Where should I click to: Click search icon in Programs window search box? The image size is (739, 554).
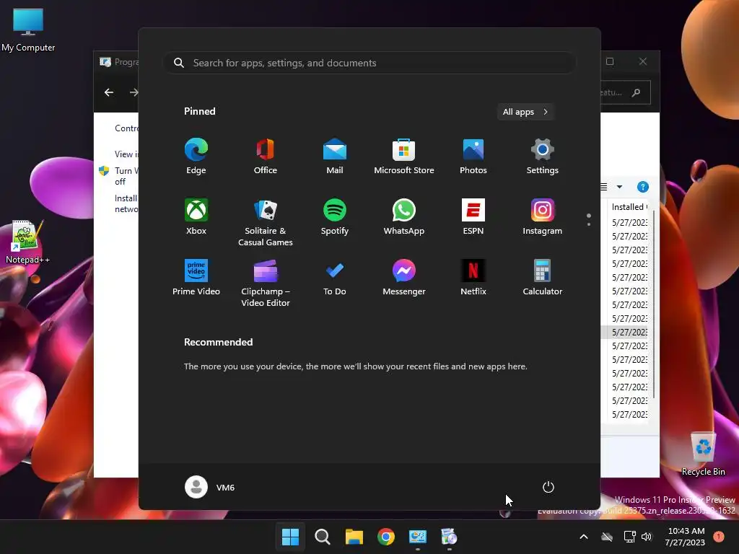click(x=637, y=92)
